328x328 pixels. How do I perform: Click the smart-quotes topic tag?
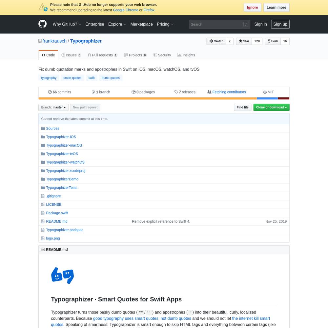click(72, 78)
